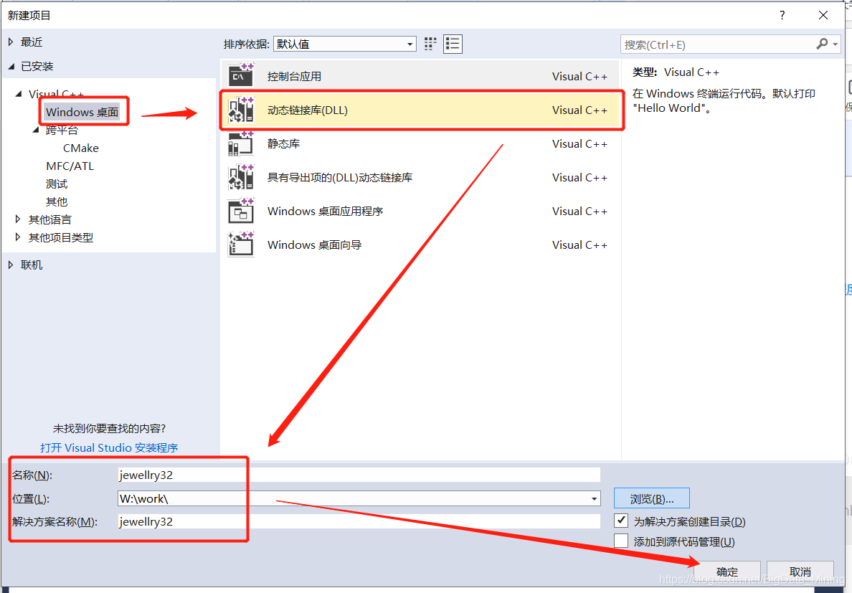The width and height of the screenshot is (852, 593).
Task: Switch to small icons view
Action: [x=430, y=44]
